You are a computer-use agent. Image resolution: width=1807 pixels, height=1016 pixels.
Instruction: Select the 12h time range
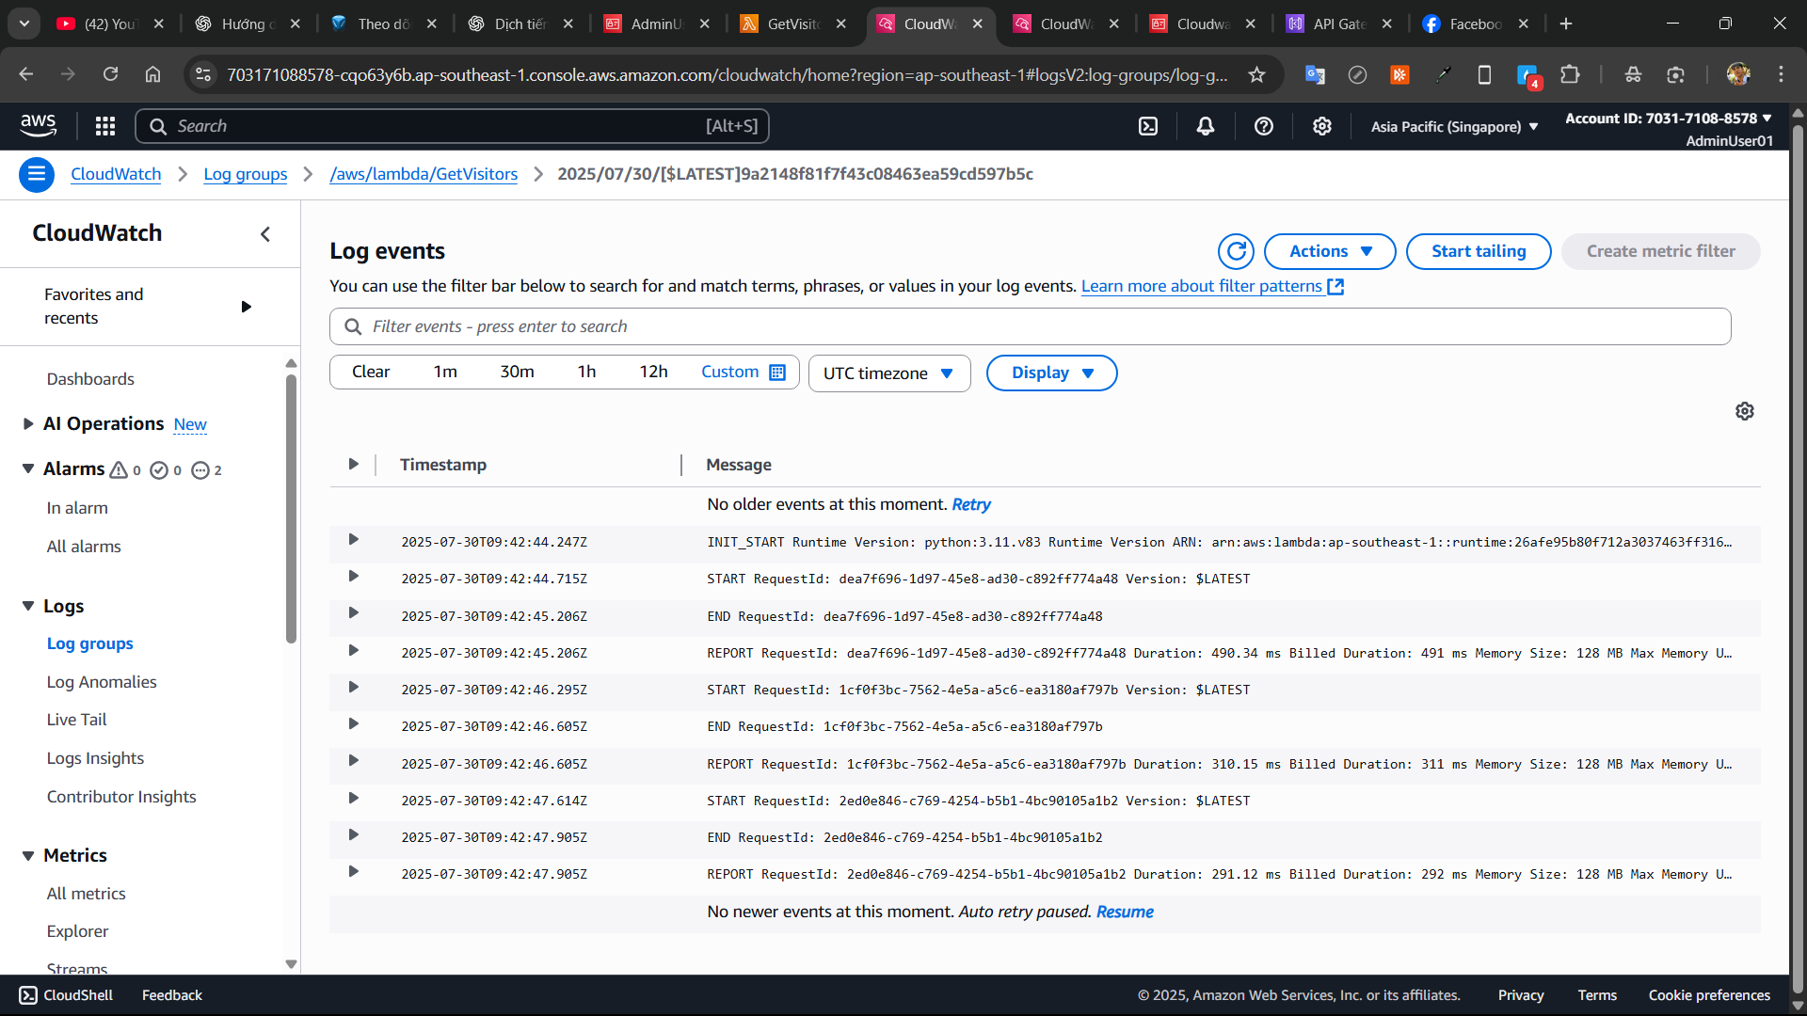(x=653, y=372)
